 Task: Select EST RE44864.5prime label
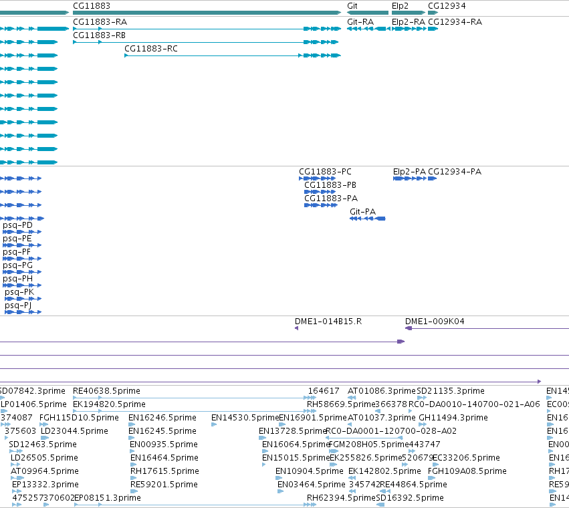click(x=413, y=485)
